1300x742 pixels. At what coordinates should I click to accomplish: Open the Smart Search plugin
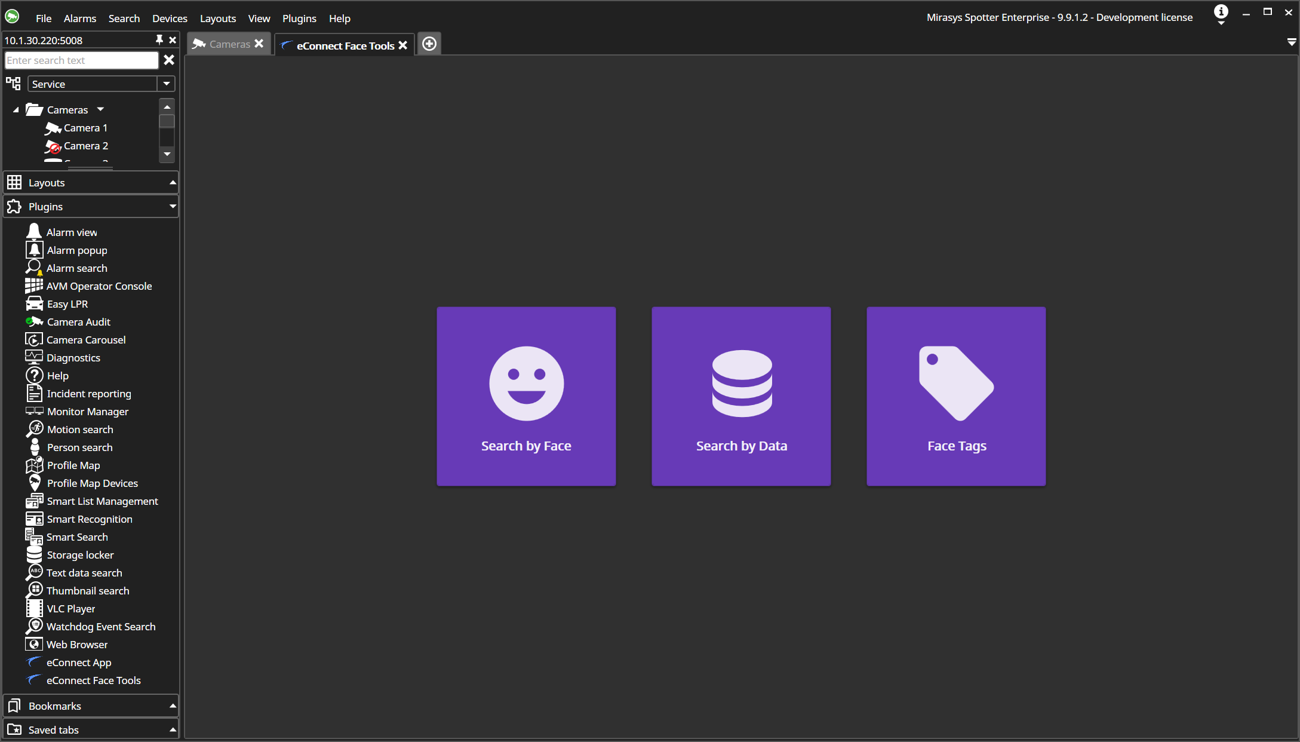(77, 537)
